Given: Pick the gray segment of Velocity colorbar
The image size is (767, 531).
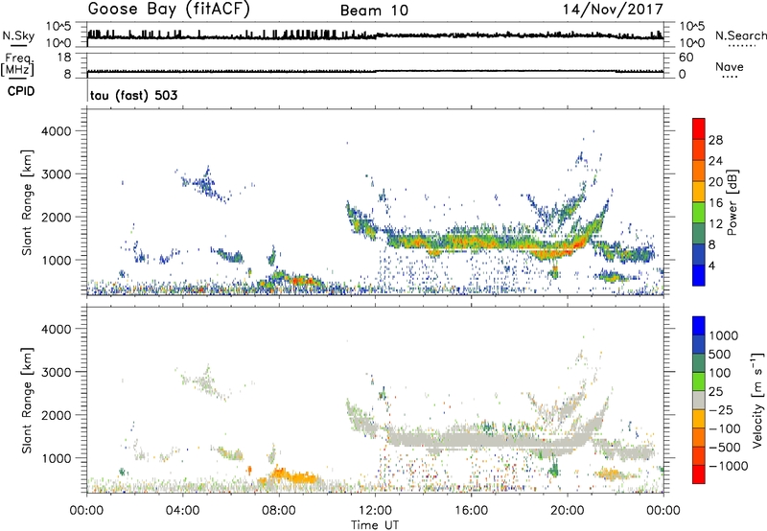Looking at the screenshot, I should point(699,400).
